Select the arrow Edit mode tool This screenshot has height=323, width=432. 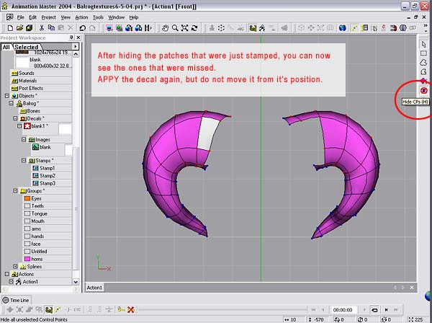pyautogui.click(x=424, y=44)
